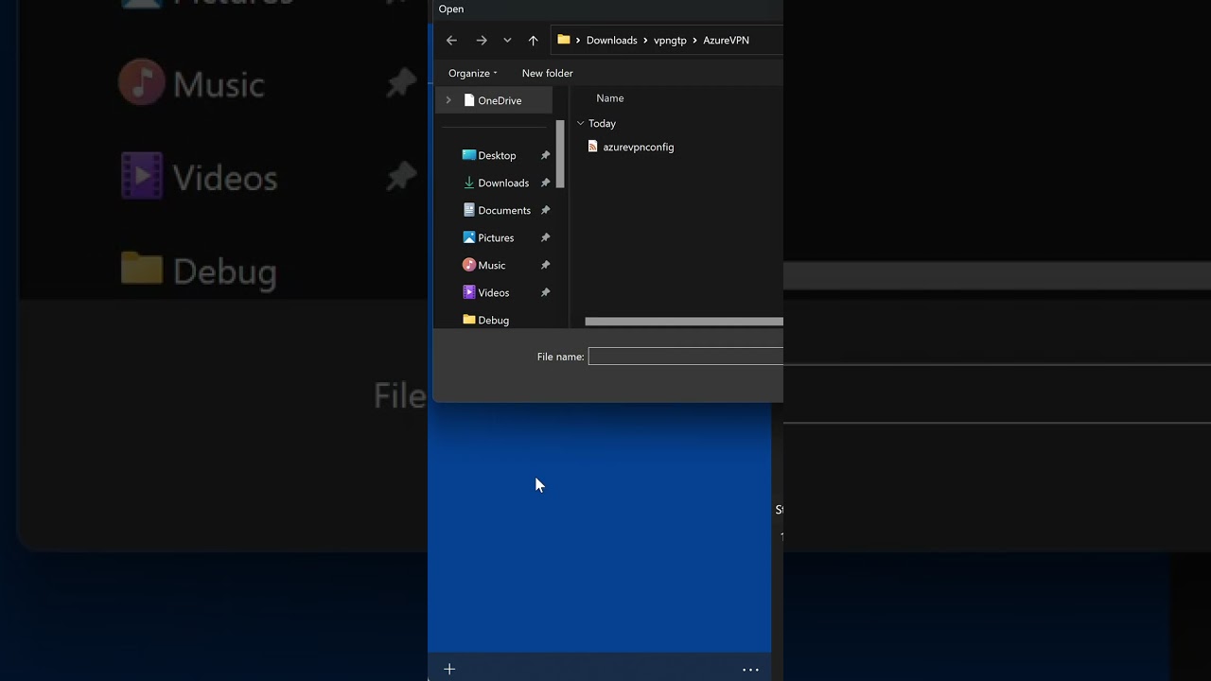
Task: Click the azurevpnconfig file icon
Action: (593, 147)
